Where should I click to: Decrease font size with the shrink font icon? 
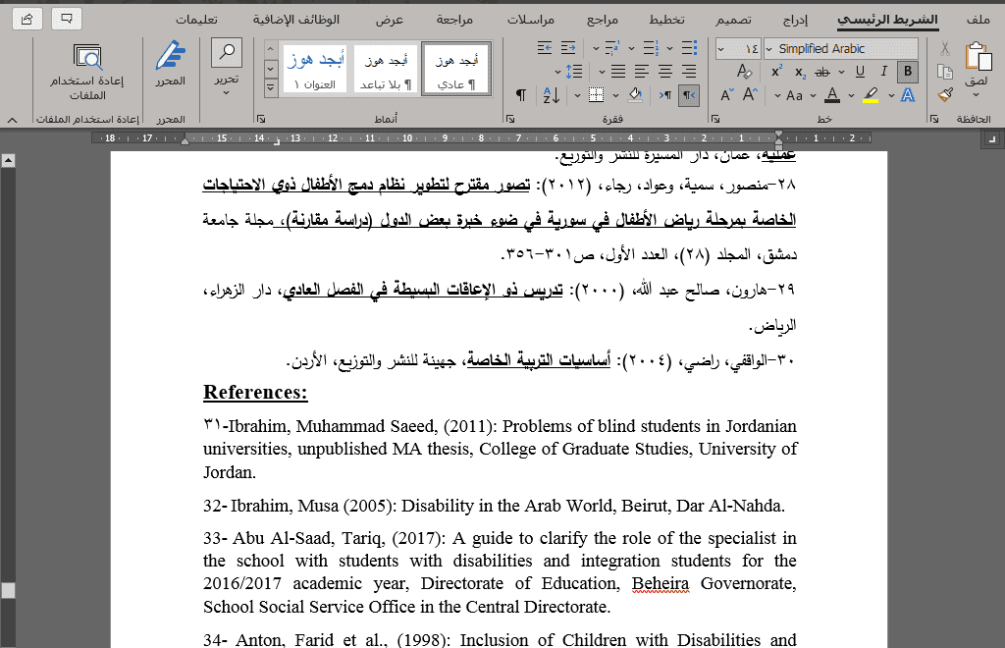point(727,95)
